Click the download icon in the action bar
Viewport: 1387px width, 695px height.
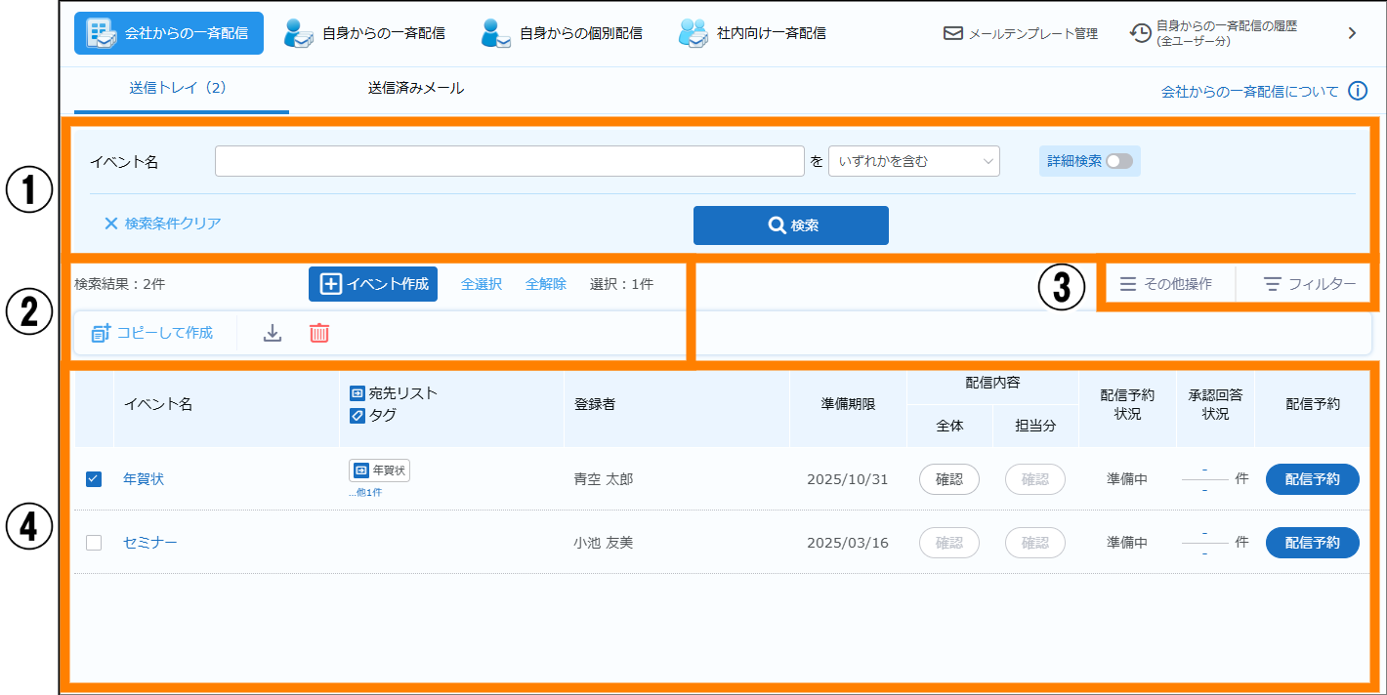coord(273,333)
